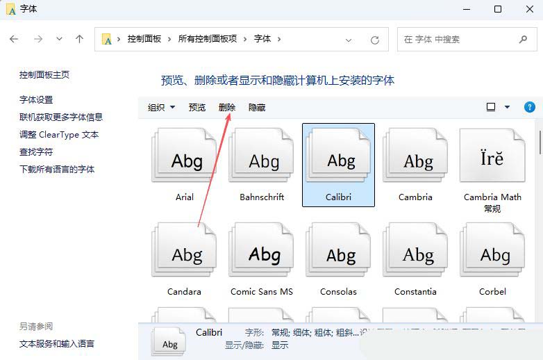543x360 pixels.
Task: Open 字体设置 in sidebar
Action: click(36, 100)
